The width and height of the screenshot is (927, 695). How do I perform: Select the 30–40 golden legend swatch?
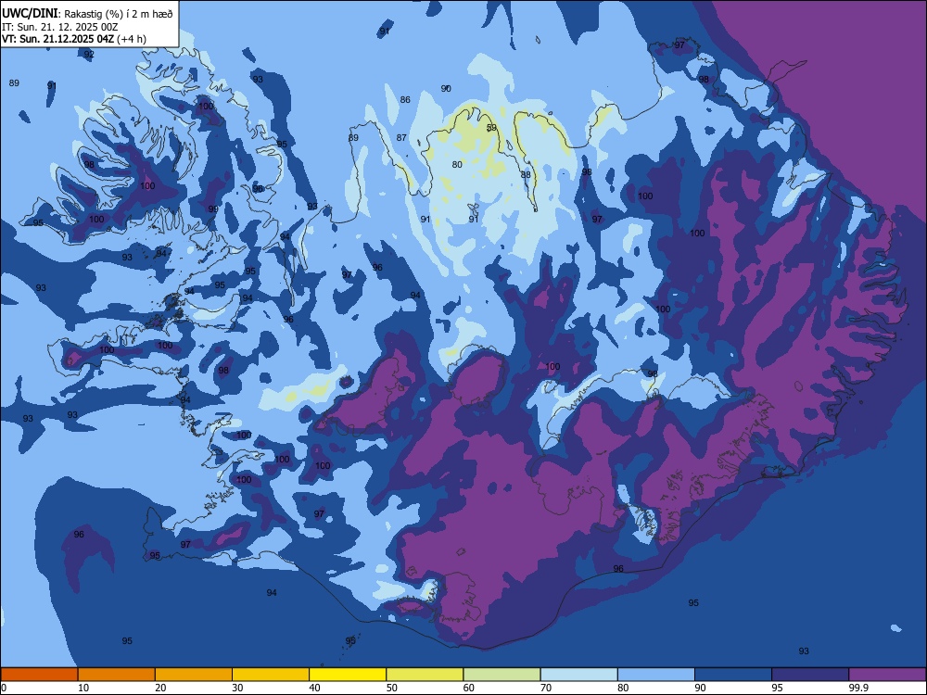point(271,675)
